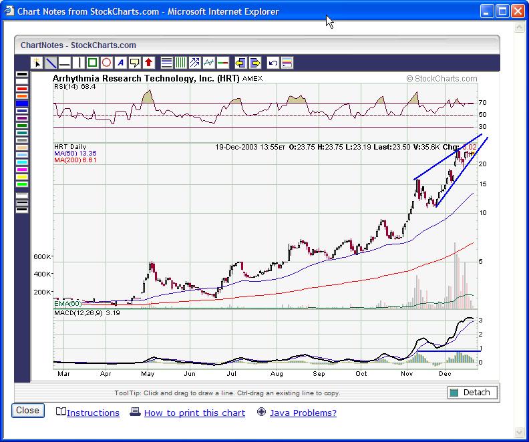Select the green rectangle drawing tool
The width and height of the screenshot is (529, 442).
coord(92,63)
